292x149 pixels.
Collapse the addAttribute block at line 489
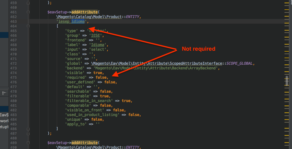click(28, 142)
